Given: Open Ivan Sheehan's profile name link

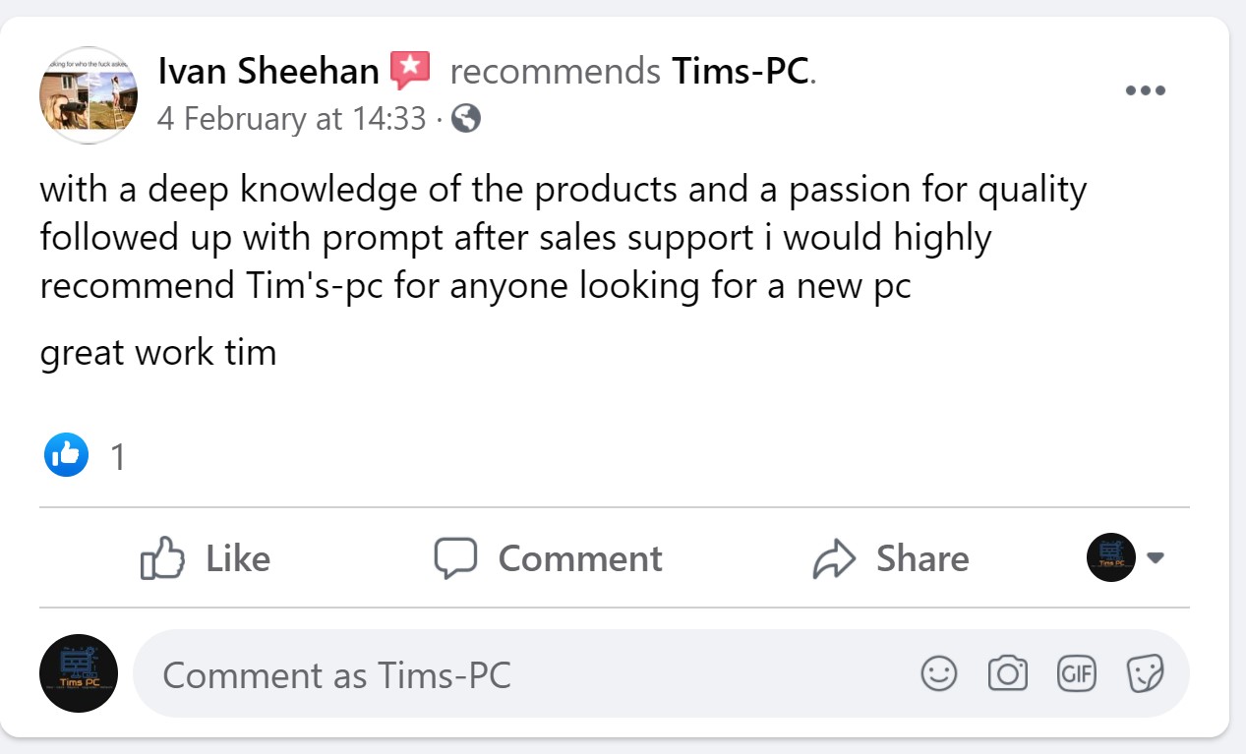Looking at the screenshot, I should click(267, 71).
